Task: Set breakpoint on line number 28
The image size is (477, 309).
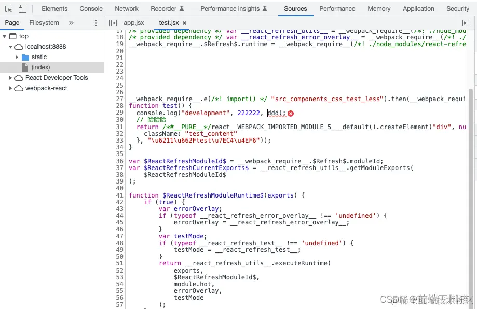Action: 119,105
